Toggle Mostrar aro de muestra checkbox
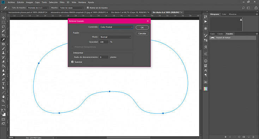 pyautogui.click(x=88, y=8)
